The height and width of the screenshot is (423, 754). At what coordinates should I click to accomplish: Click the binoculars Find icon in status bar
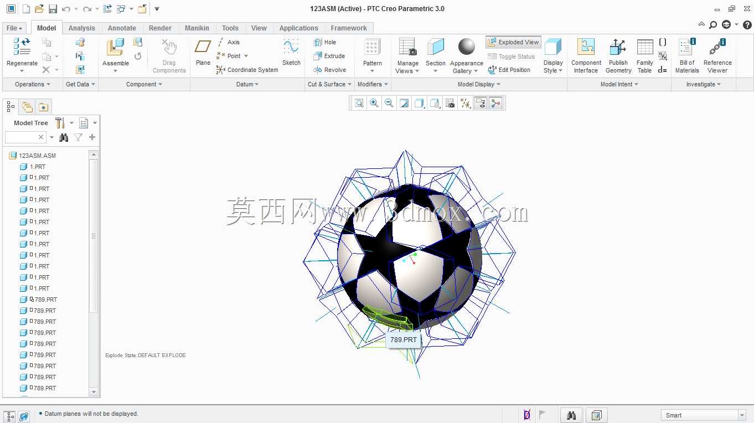click(571, 415)
